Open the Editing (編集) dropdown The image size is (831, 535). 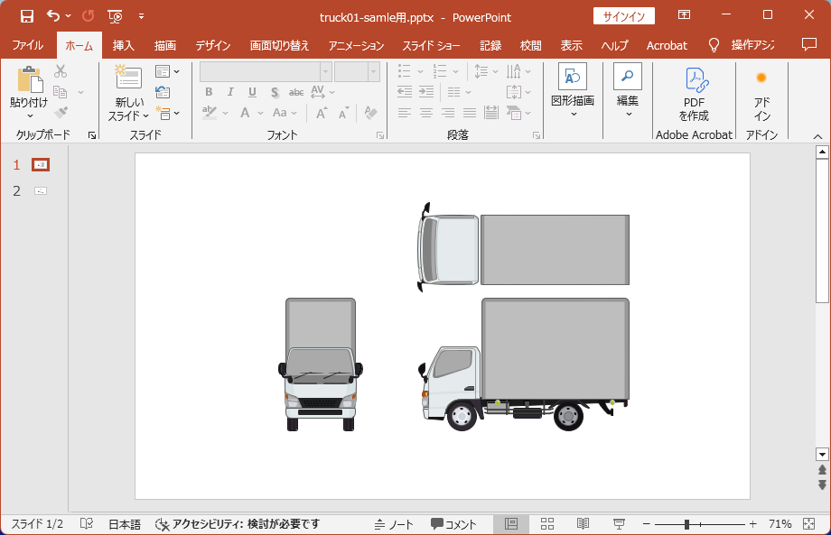coord(628,114)
